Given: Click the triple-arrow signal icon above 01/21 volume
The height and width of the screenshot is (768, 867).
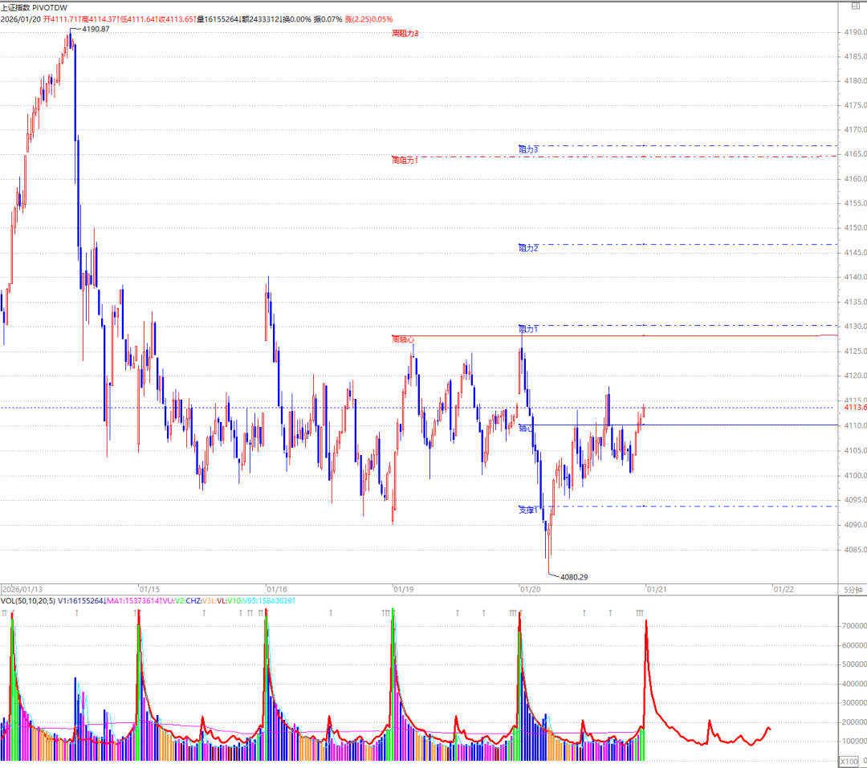Looking at the screenshot, I should (639, 613).
